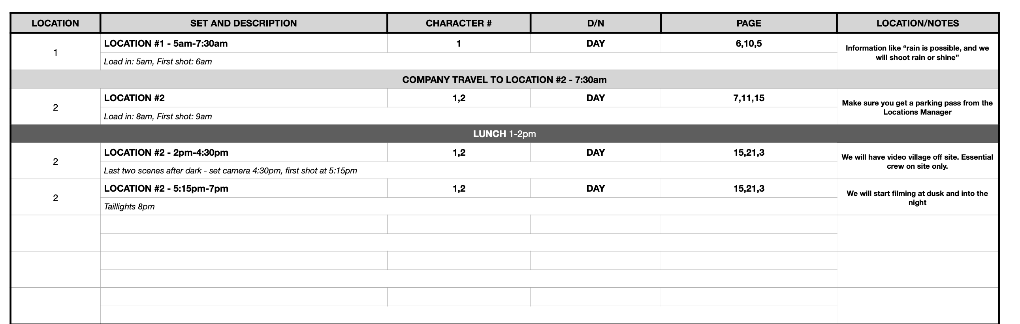
Task: Select the page cell reading 7,11,15
Action: pyautogui.click(x=748, y=98)
